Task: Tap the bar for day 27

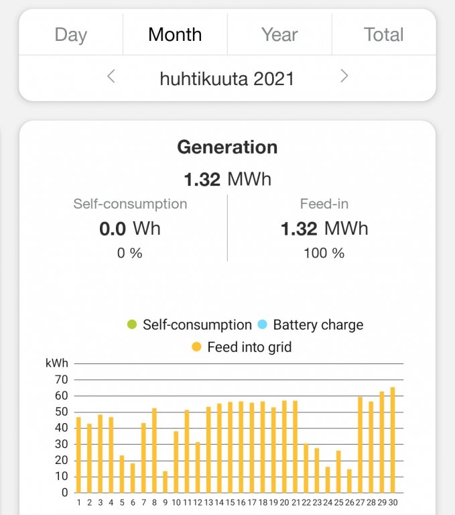Action: [x=360, y=445]
